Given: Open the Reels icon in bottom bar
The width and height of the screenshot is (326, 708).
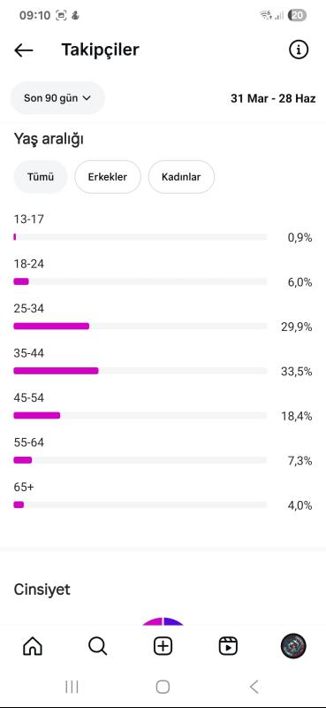Looking at the screenshot, I should point(228,646).
